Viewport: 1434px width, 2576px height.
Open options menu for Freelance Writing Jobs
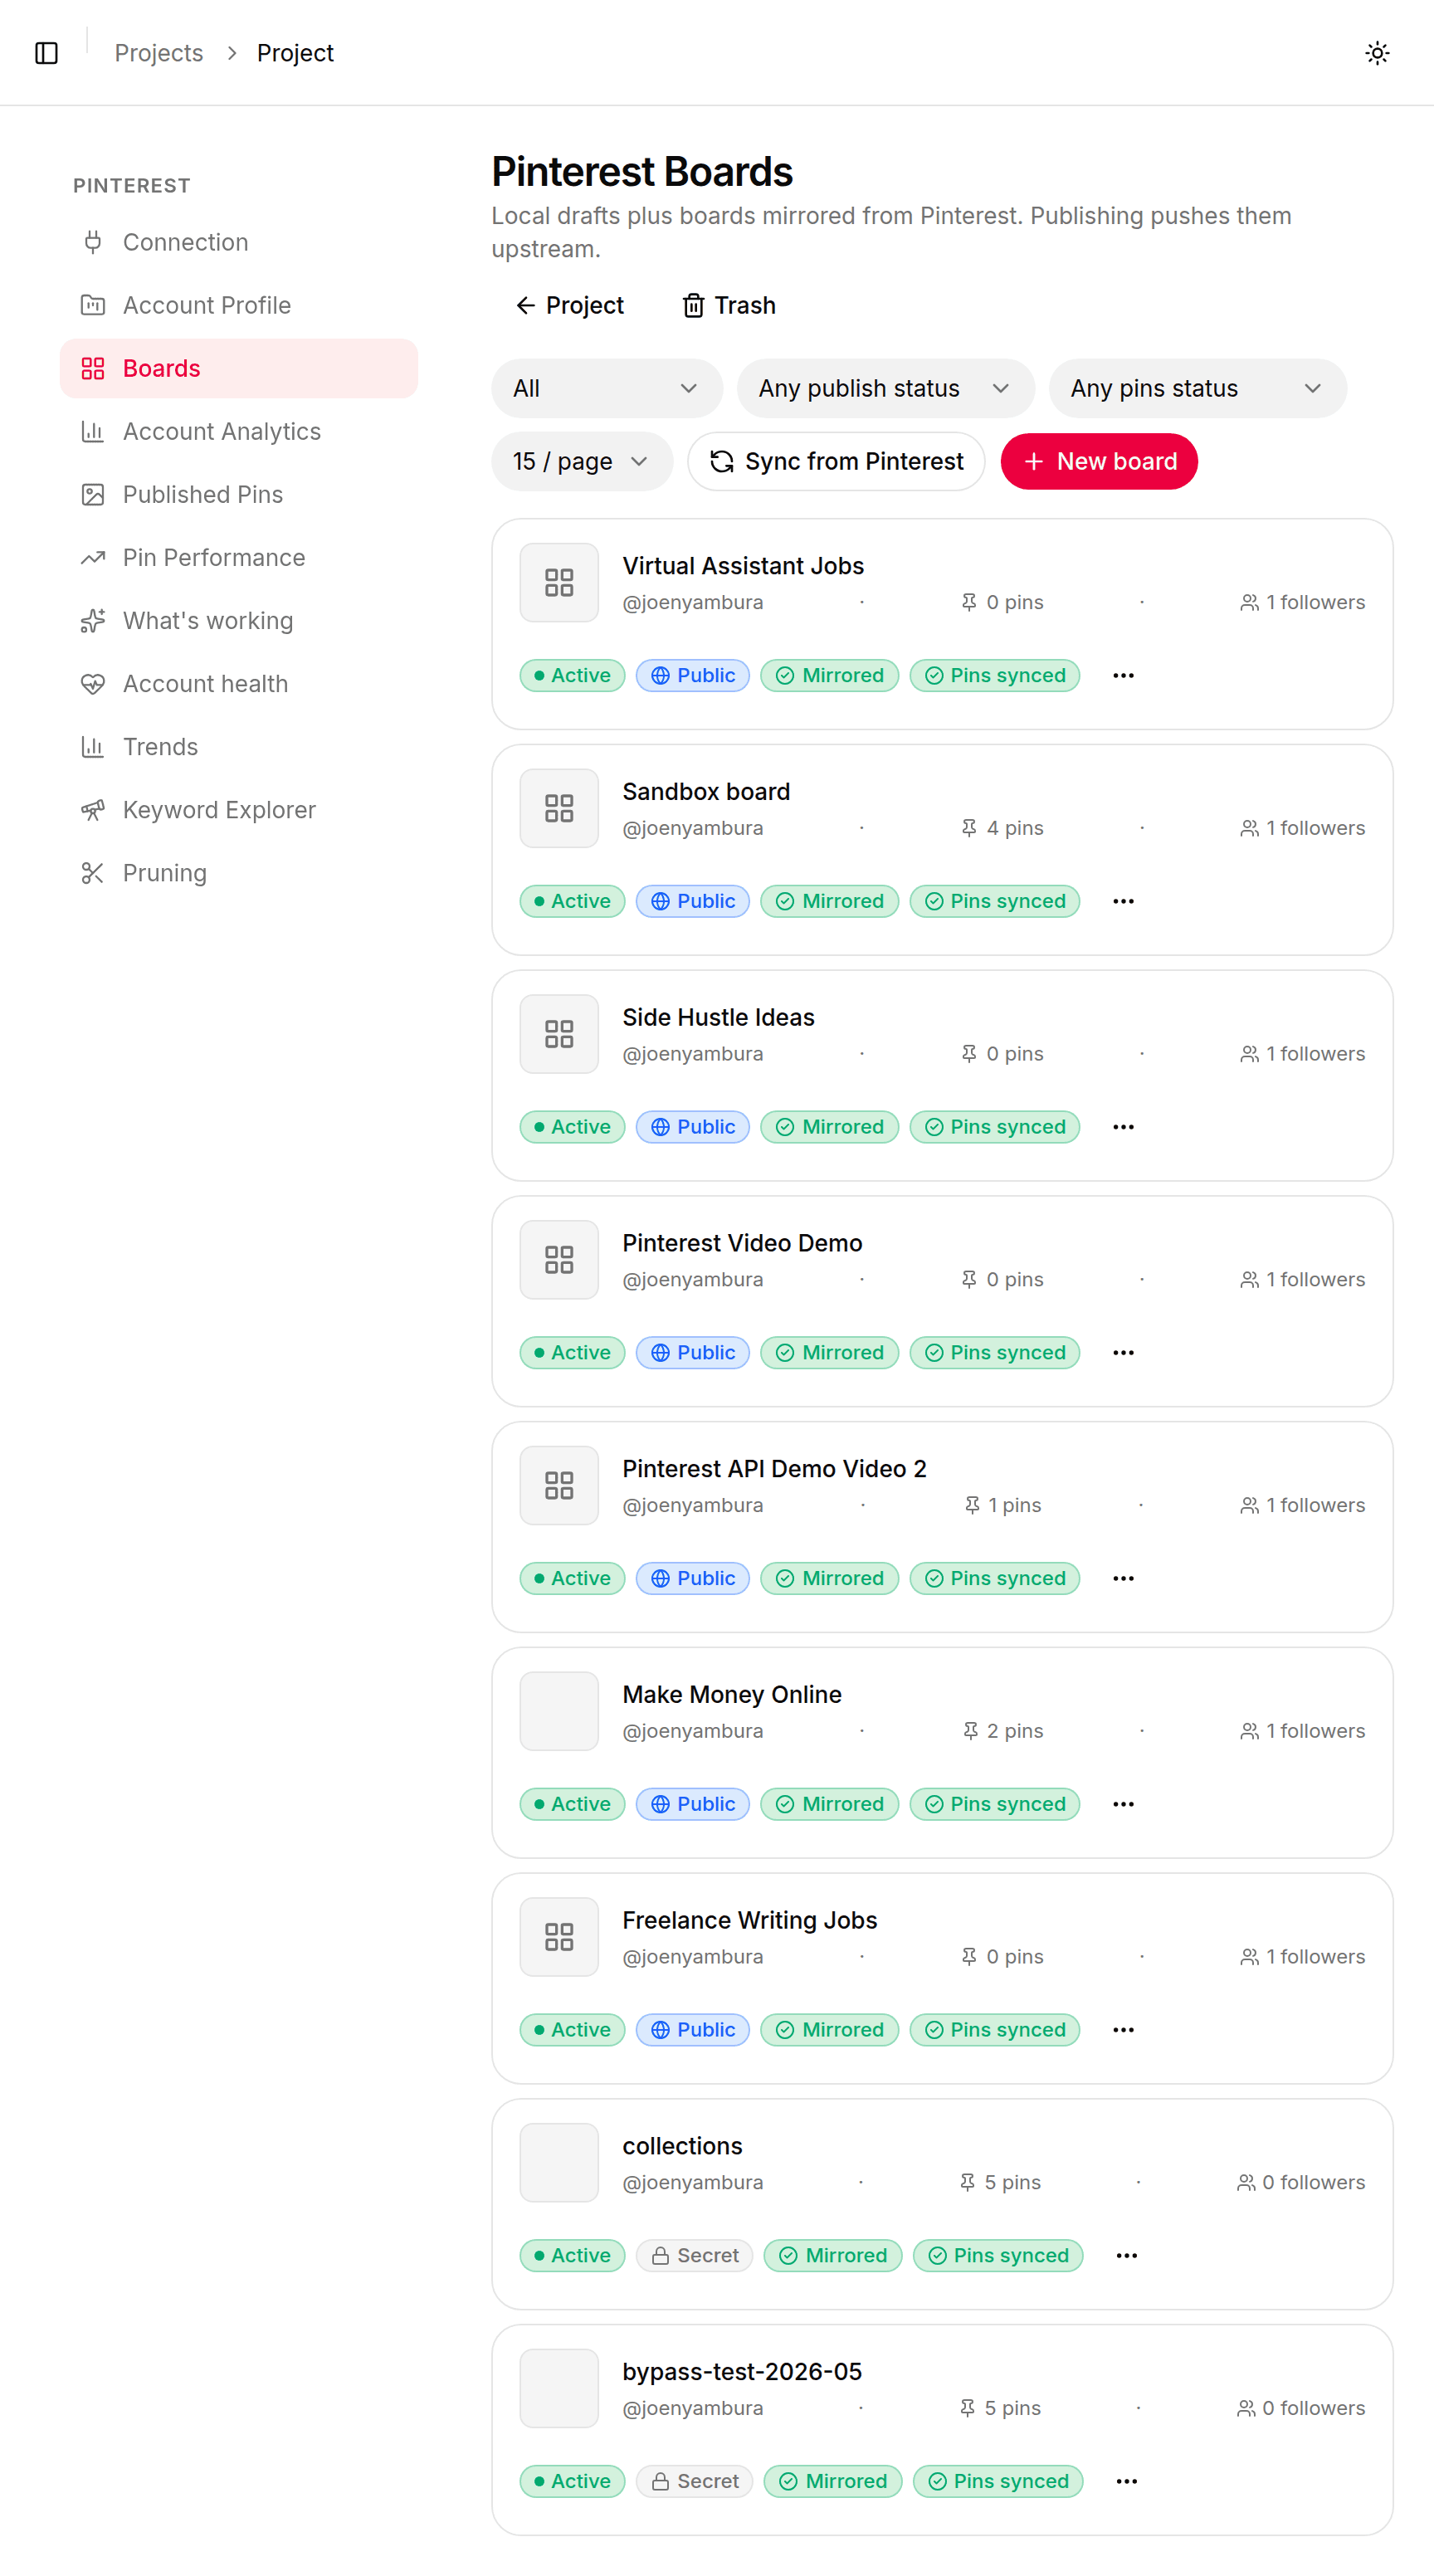click(x=1123, y=2030)
